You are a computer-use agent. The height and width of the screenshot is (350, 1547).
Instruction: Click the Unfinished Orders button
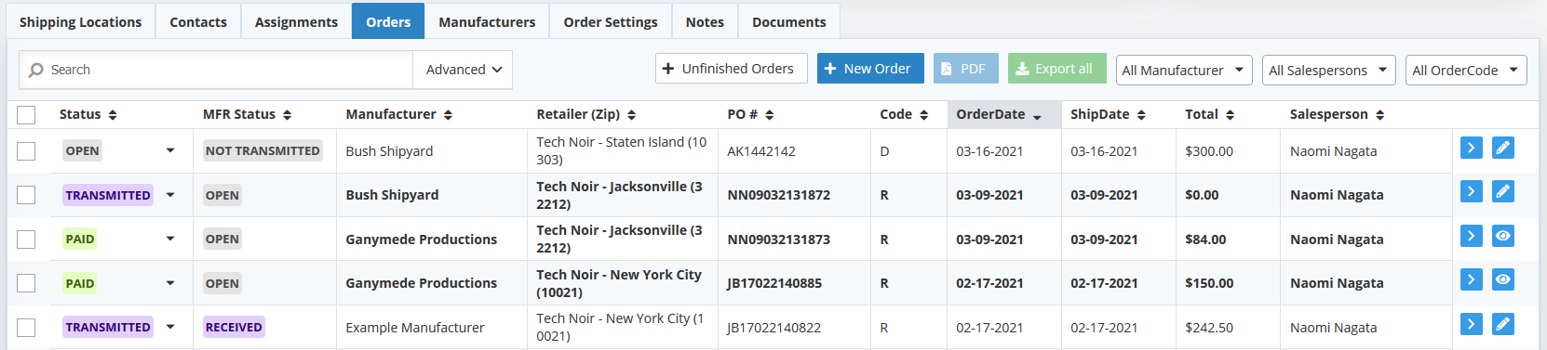pos(732,69)
